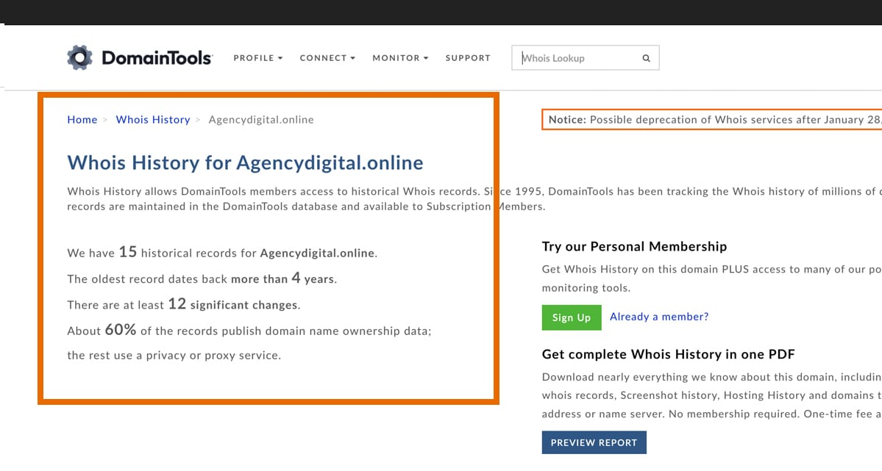
Task: Open the 'Already a member?' link
Action: coord(659,317)
